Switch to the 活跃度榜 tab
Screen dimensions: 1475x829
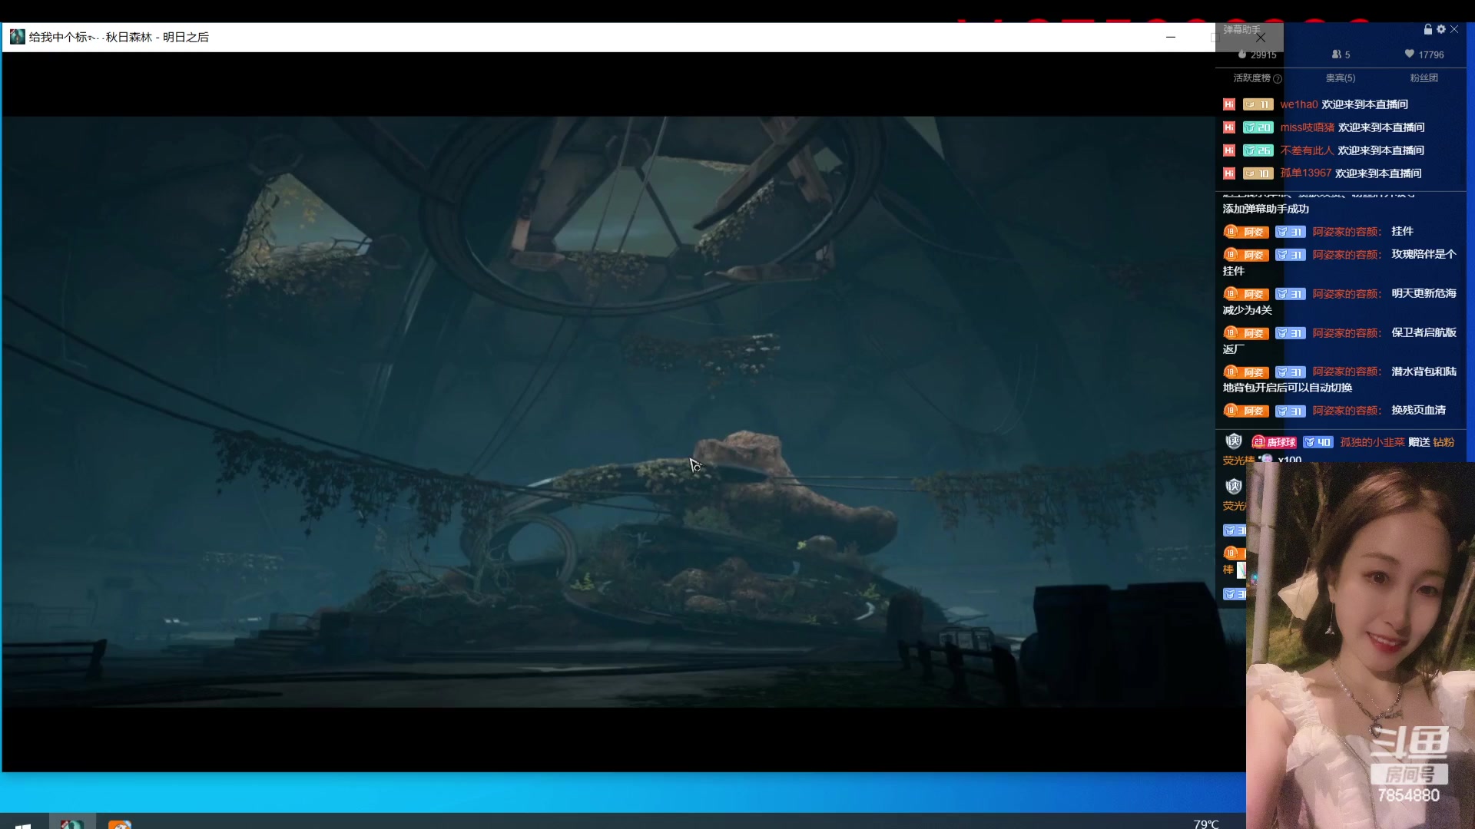(1252, 78)
